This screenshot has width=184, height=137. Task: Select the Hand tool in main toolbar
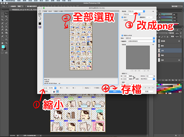(x=2, y=43)
